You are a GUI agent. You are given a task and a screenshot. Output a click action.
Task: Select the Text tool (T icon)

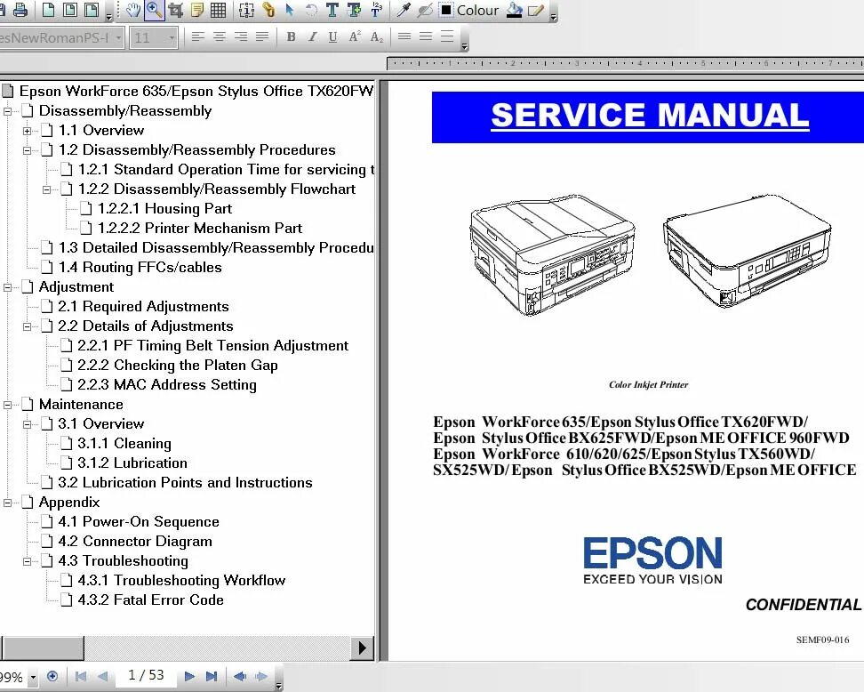tap(332, 10)
